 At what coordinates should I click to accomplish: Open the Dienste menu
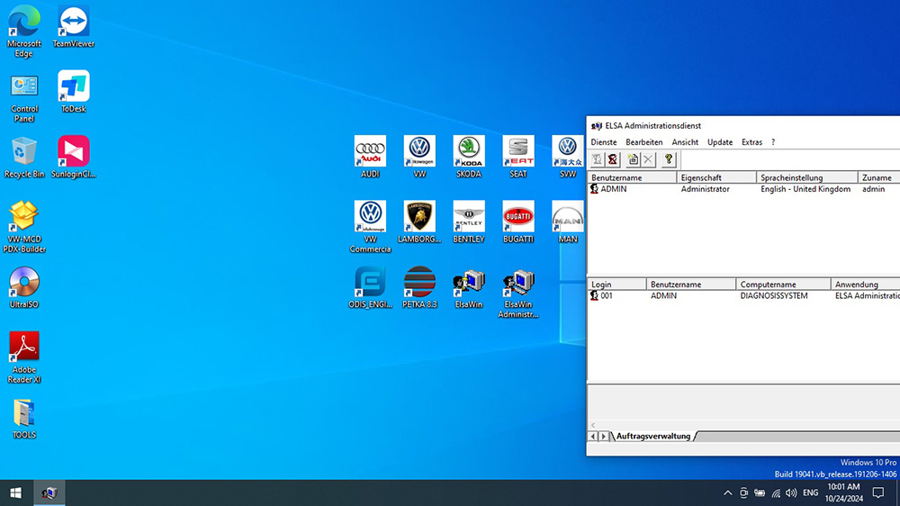coord(604,142)
